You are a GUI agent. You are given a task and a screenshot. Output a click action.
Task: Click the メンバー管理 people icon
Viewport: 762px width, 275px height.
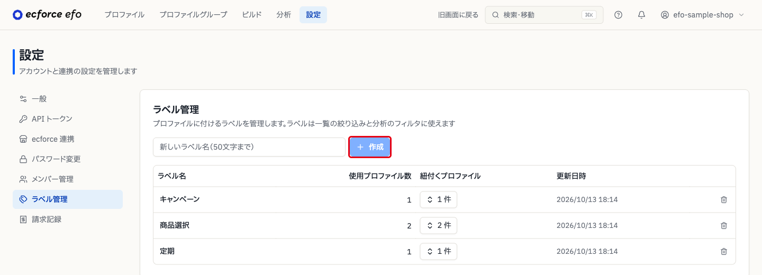point(23,179)
